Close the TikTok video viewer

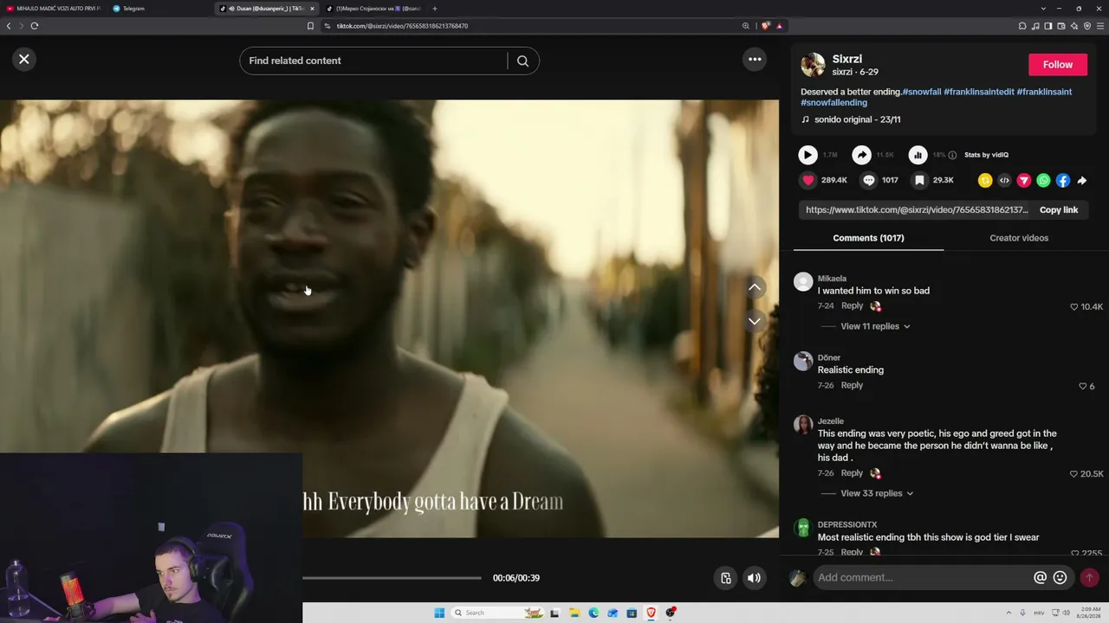pos(24,59)
